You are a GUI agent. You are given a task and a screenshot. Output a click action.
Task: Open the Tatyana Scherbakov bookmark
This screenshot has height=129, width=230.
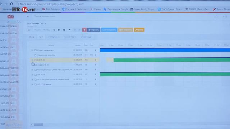pos(74,9)
